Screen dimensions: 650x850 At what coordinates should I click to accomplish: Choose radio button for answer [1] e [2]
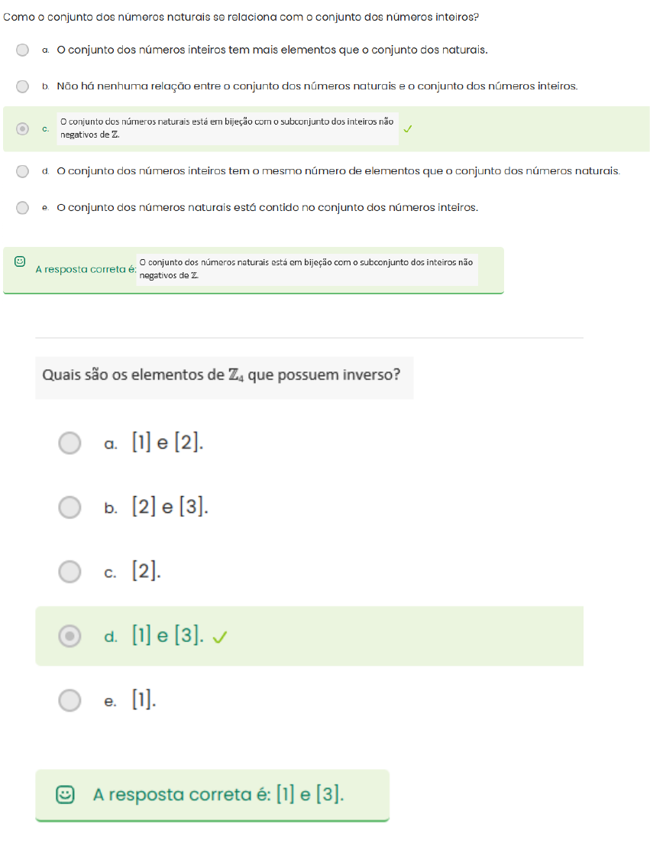tap(70, 443)
